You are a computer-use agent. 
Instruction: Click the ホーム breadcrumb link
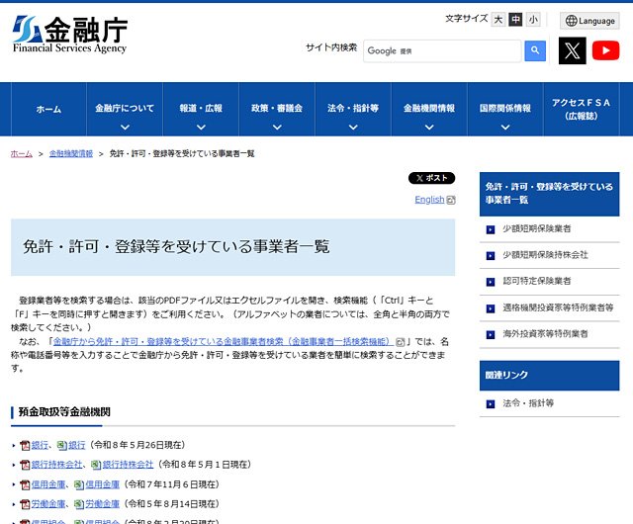coord(22,154)
